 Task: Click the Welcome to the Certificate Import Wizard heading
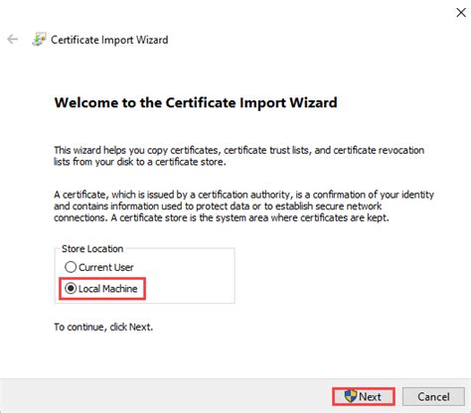click(196, 102)
